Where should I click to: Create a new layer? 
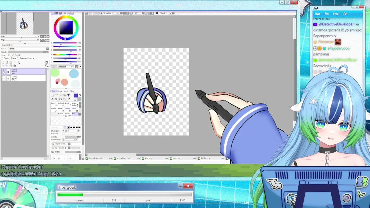(3, 62)
